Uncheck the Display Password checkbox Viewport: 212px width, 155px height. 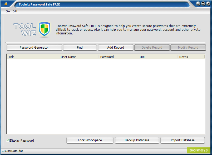click(8, 141)
